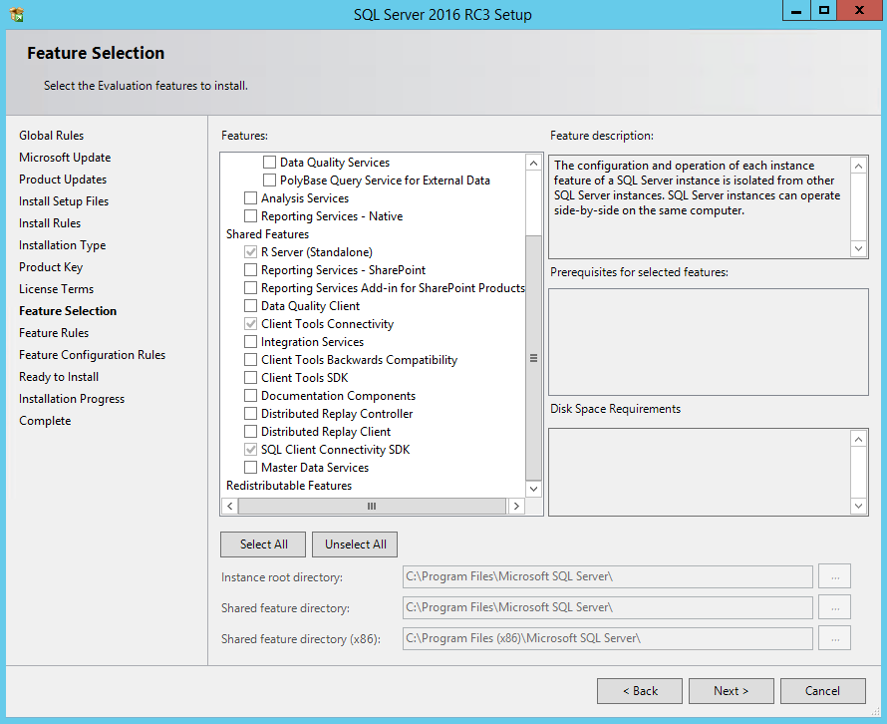Click the Select All button
This screenshot has height=724, width=887.
(263, 543)
